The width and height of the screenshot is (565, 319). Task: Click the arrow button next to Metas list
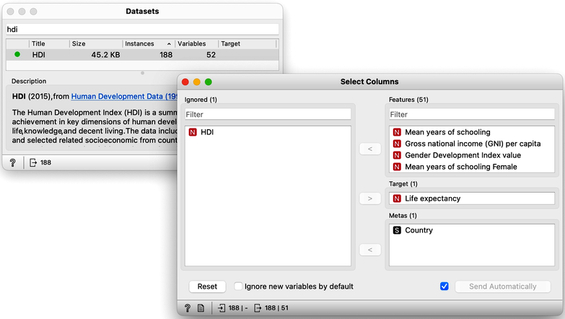(370, 250)
